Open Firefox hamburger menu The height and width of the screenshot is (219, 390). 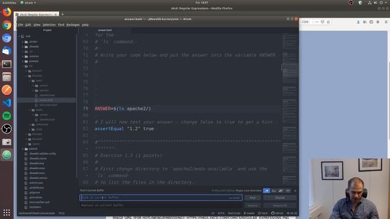pos(386,22)
